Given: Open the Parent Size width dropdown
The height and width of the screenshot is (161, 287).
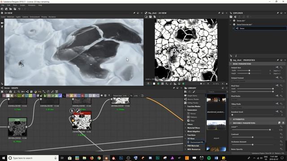Looking at the screenshot, I should [x=126, y=96].
